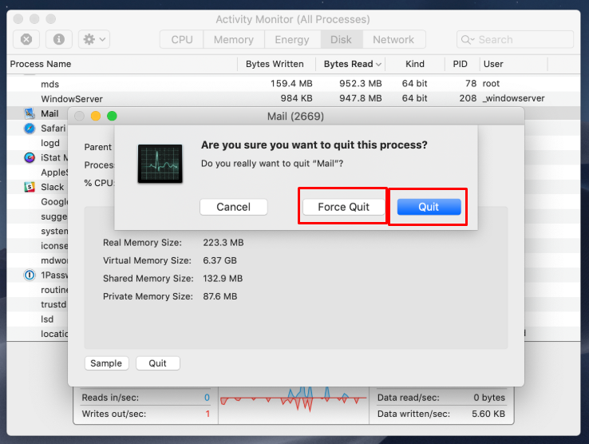589x444 pixels.
Task: Click the Virtual Memory Size value 6.37 GB
Action: [x=219, y=260]
